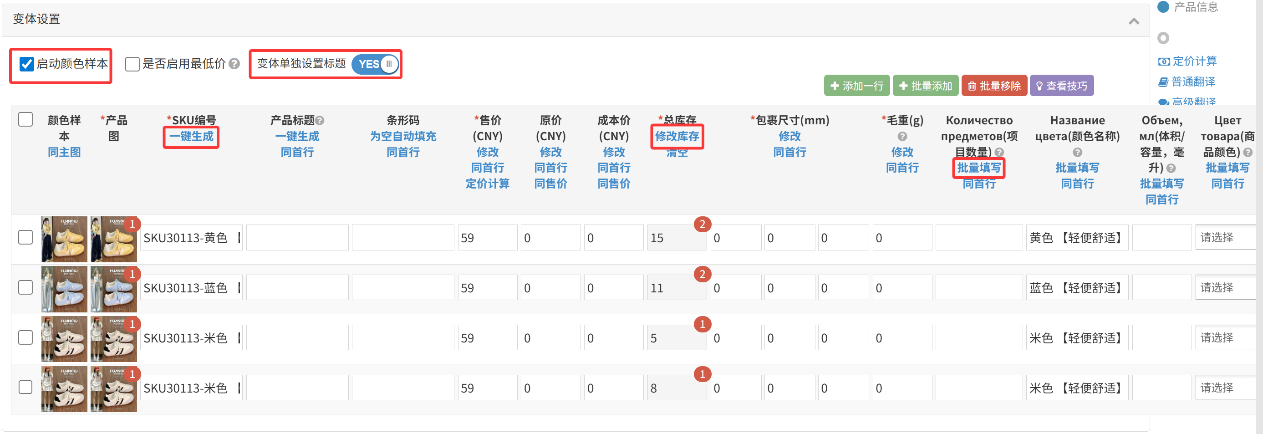Click 定价计算 icon in right sidebar
The image size is (1263, 434).
[x=1163, y=61]
